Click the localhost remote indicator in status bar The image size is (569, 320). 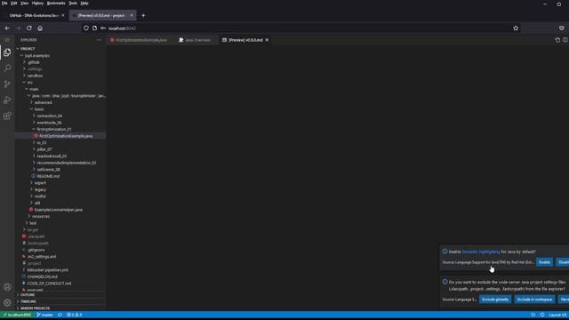[17, 315]
